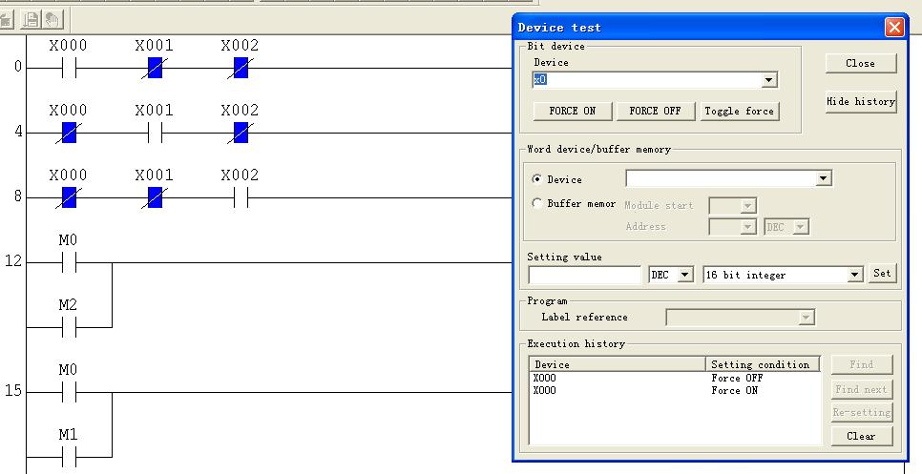Select the Buffer memory radio button
The width and height of the screenshot is (922, 474).
point(537,203)
